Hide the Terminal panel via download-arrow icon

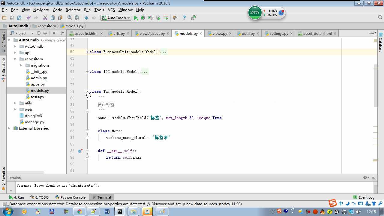point(373,178)
